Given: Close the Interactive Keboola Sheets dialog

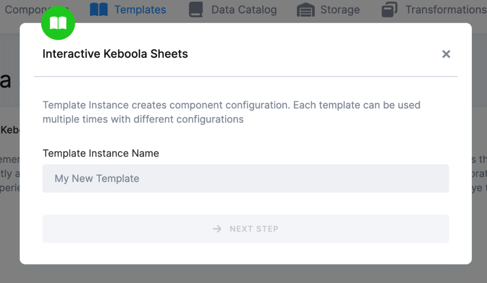Looking at the screenshot, I should click(446, 54).
